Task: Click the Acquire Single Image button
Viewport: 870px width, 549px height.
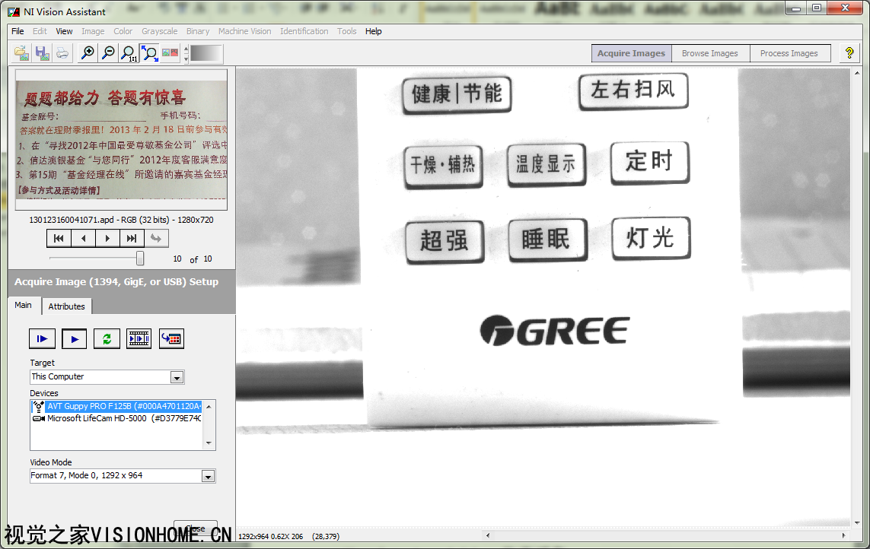Action: pyautogui.click(x=42, y=338)
